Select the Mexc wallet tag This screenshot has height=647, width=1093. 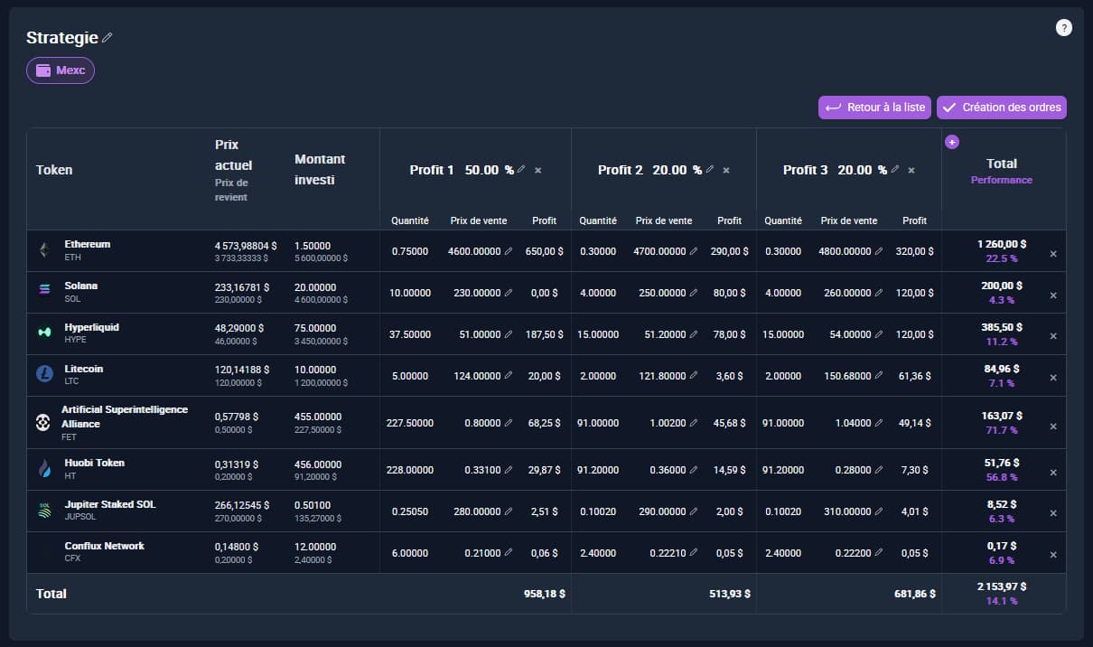click(61, 70)
